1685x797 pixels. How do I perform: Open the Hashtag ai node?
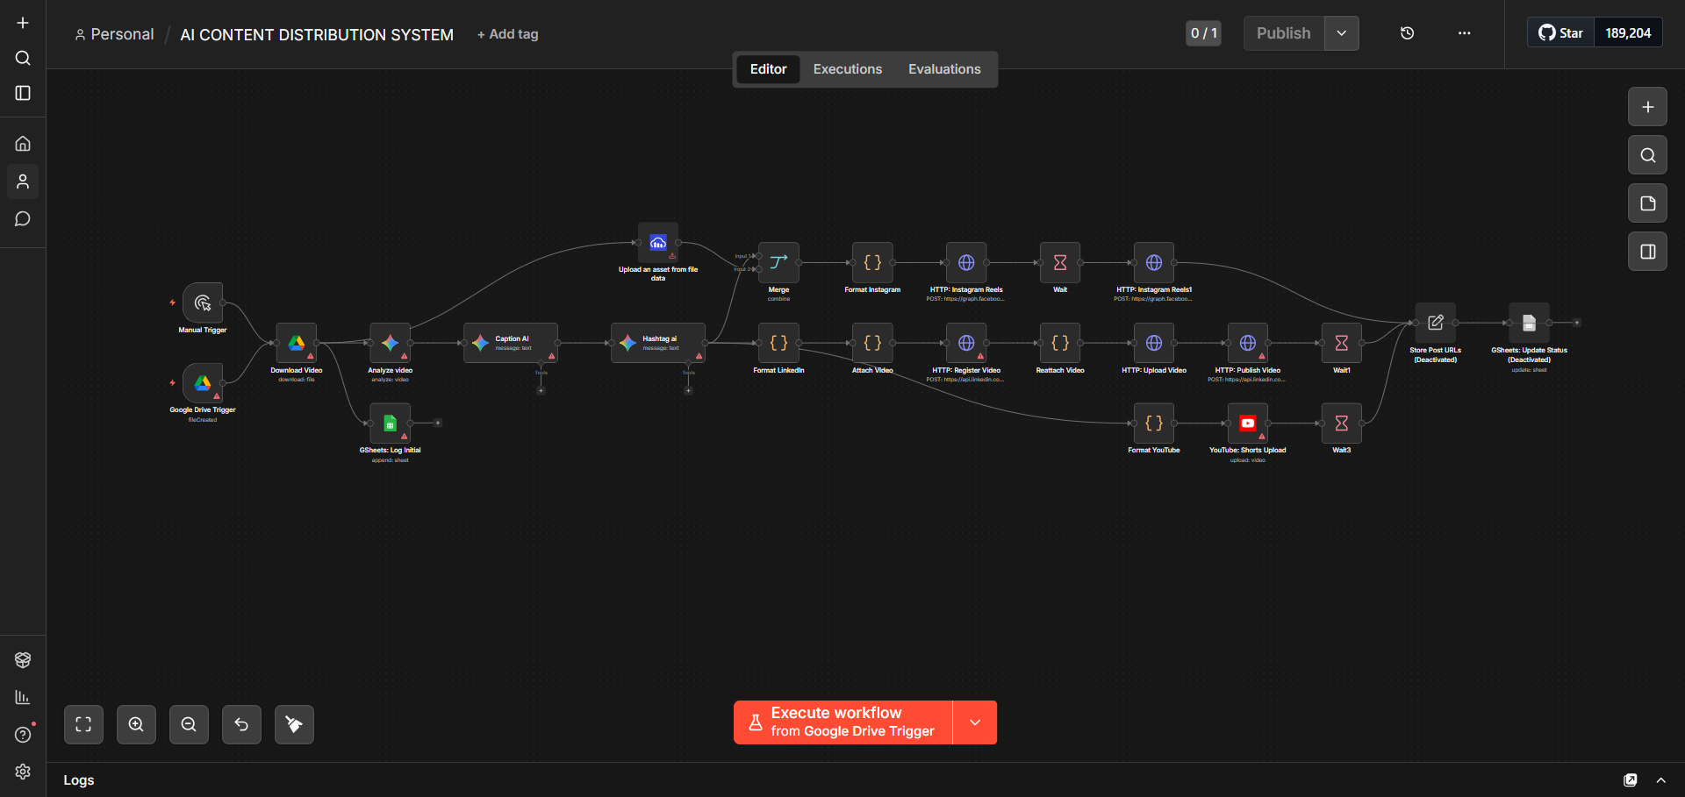point(658,343)
